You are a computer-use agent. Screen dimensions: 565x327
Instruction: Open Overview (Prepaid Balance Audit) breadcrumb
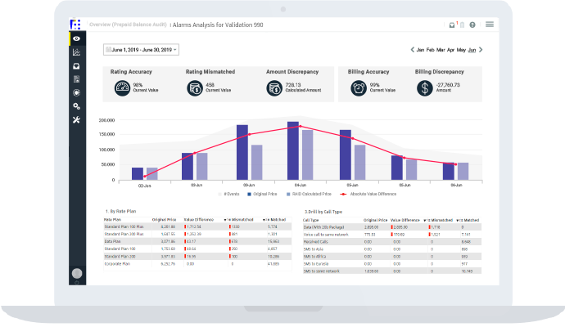tap(128, 25)
